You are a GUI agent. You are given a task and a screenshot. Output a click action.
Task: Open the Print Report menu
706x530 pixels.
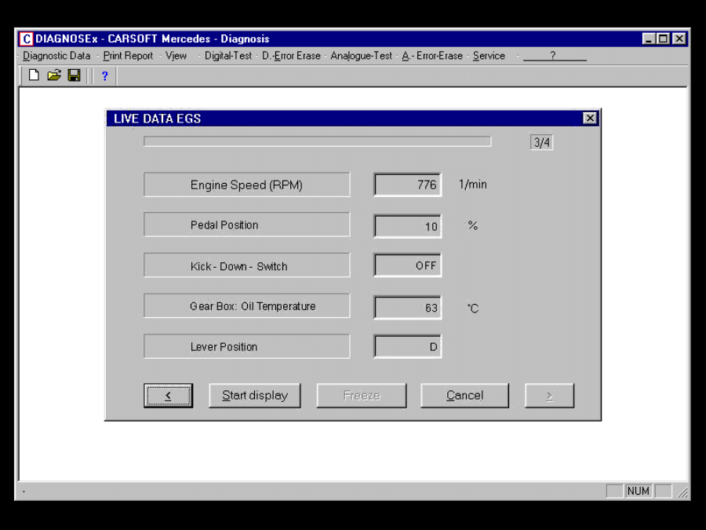(127, 56)
